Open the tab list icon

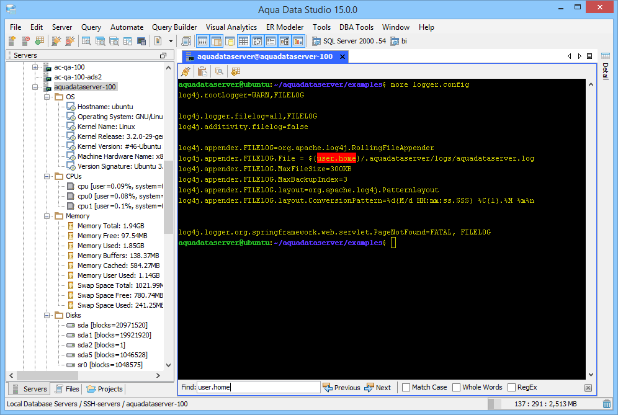(x=589, y=56)
